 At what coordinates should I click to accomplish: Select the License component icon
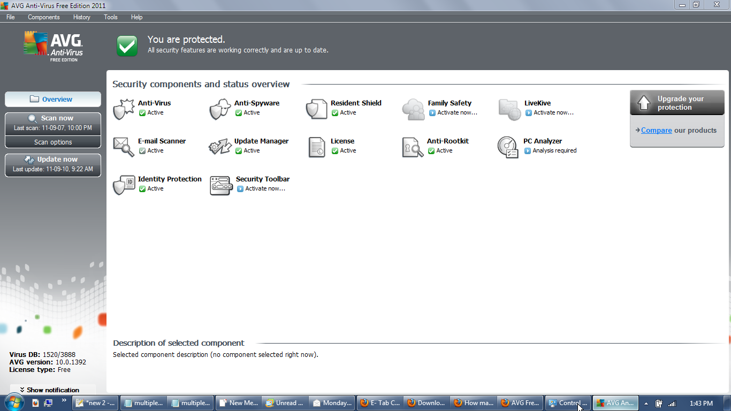click(316, 147)
